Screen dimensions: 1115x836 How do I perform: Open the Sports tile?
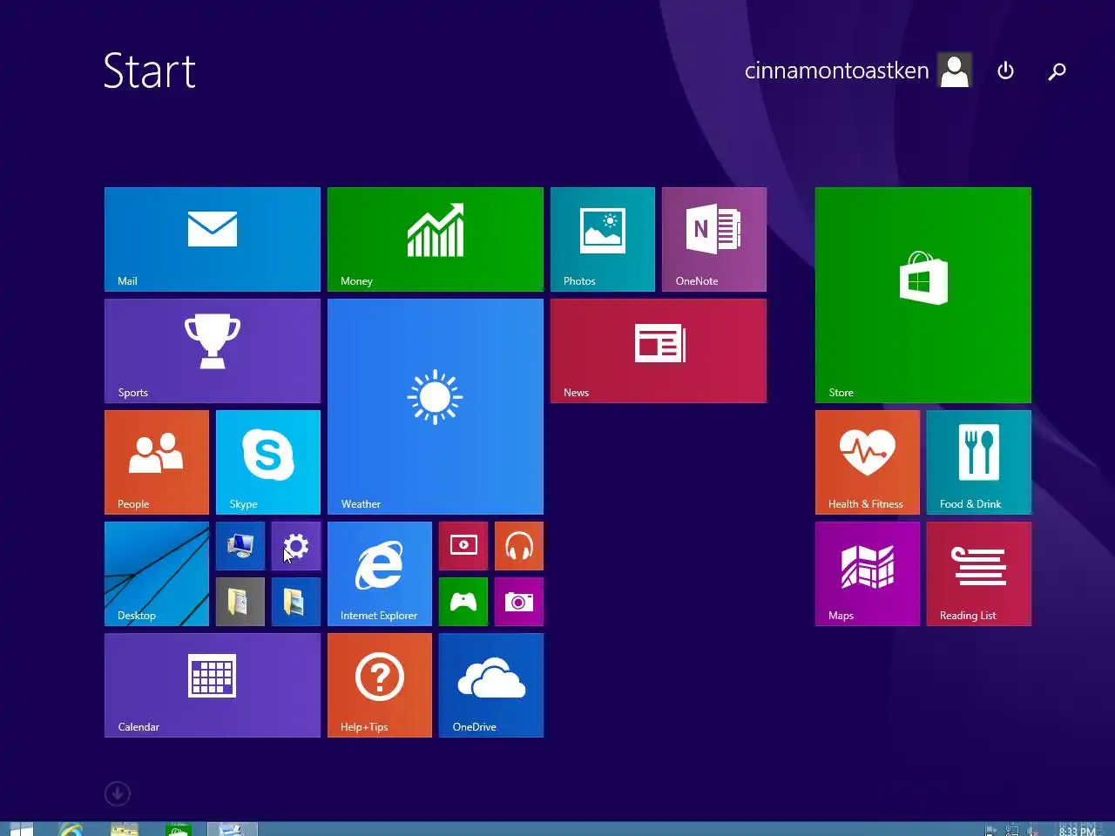click(x=213, y=351)
